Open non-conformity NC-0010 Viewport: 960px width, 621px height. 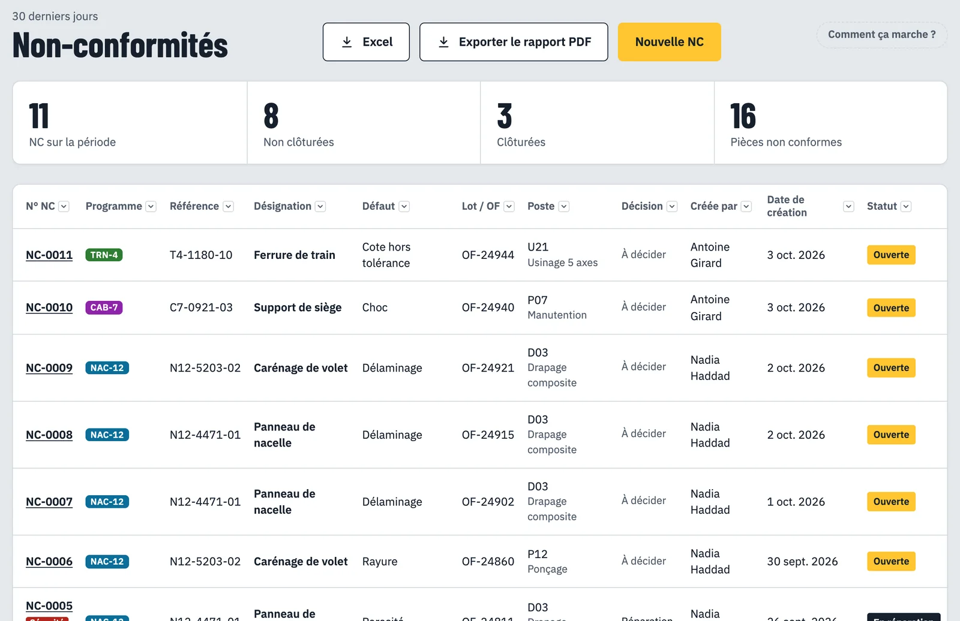tap(49, 308)
